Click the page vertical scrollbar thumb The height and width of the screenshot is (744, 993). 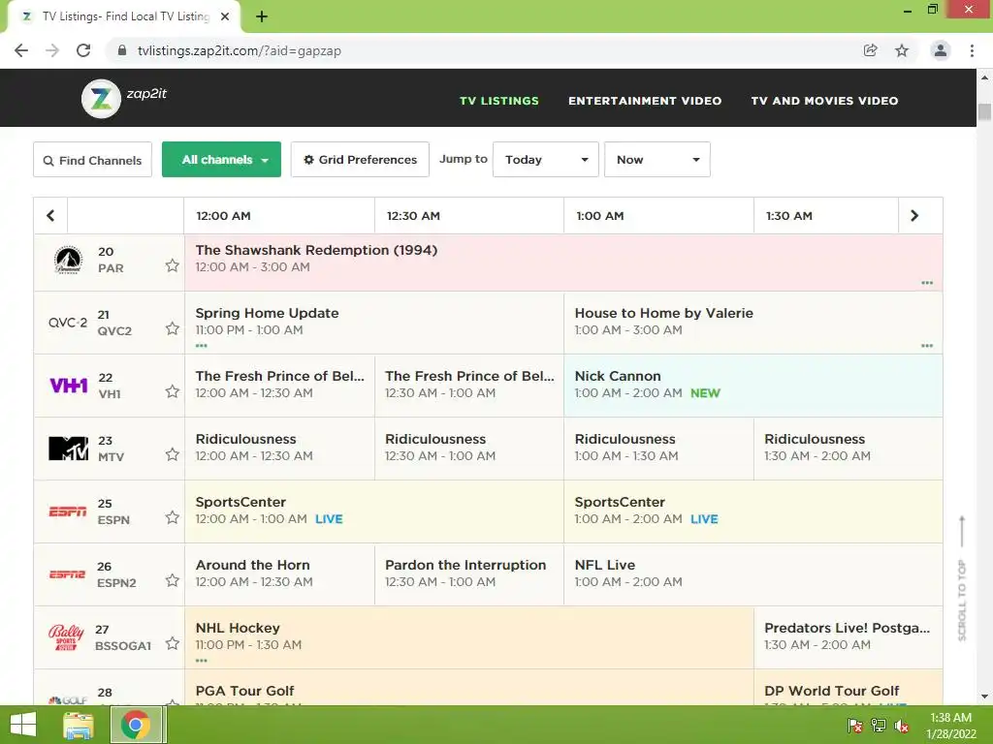[984, 112]
